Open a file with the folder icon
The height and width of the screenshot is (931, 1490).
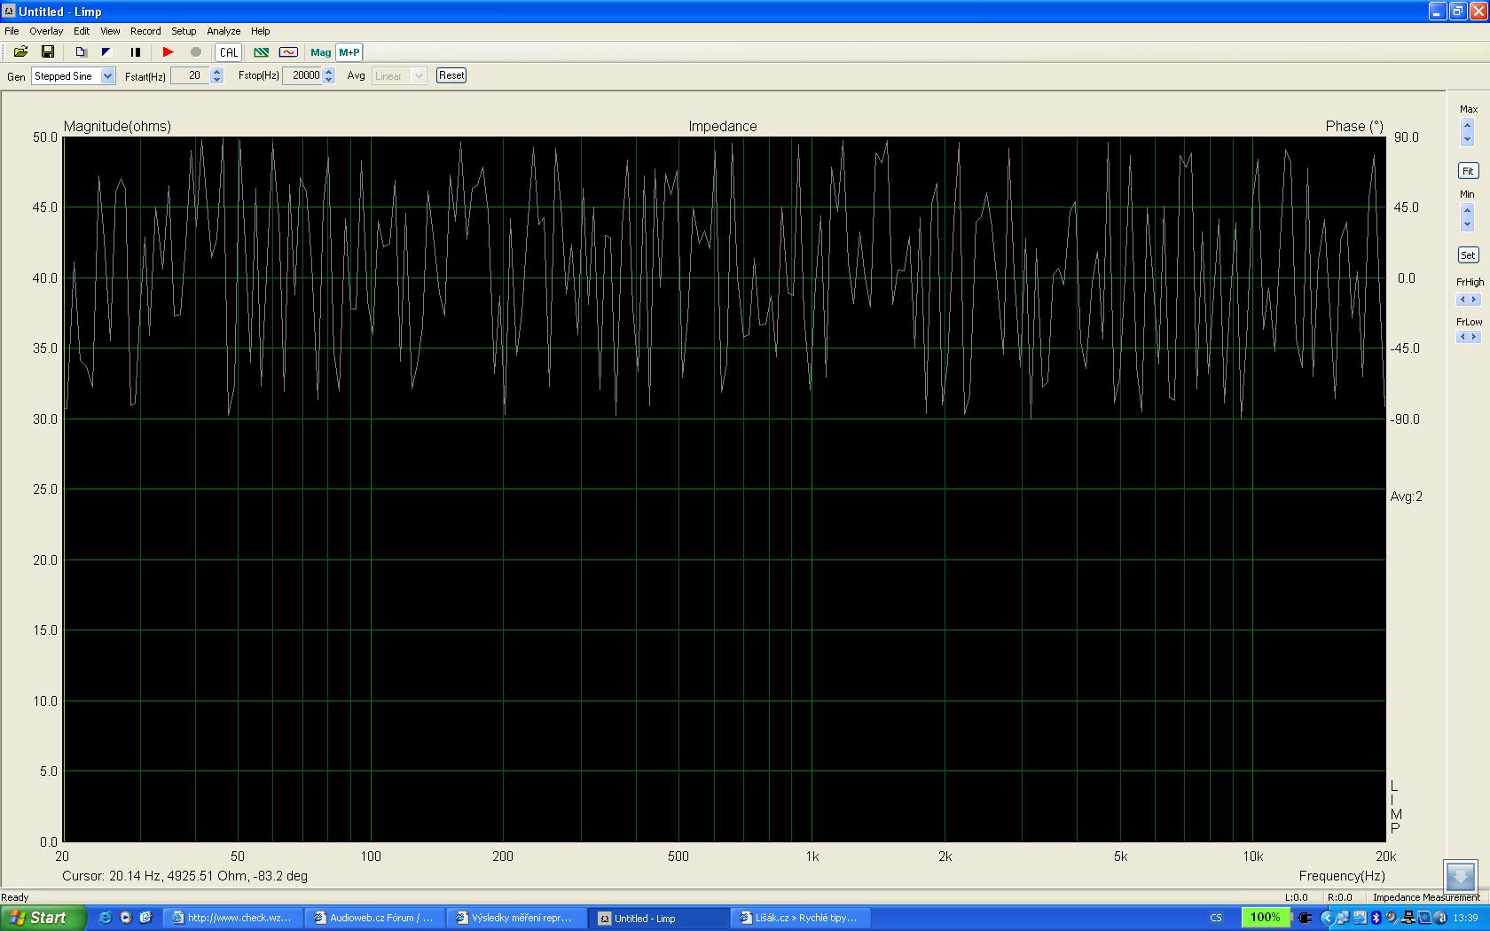click(x=20, y=52)
